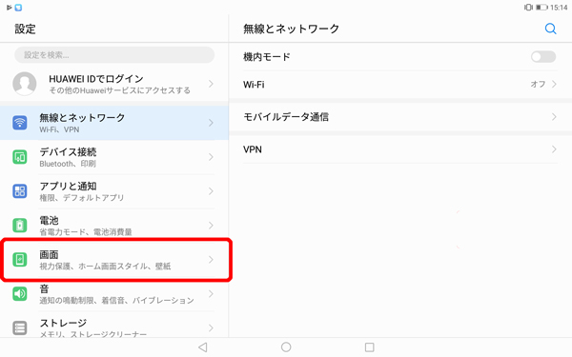572x357 pixels.
Task: Tap the Home navigation circle
Action: [x=286, y=347]
